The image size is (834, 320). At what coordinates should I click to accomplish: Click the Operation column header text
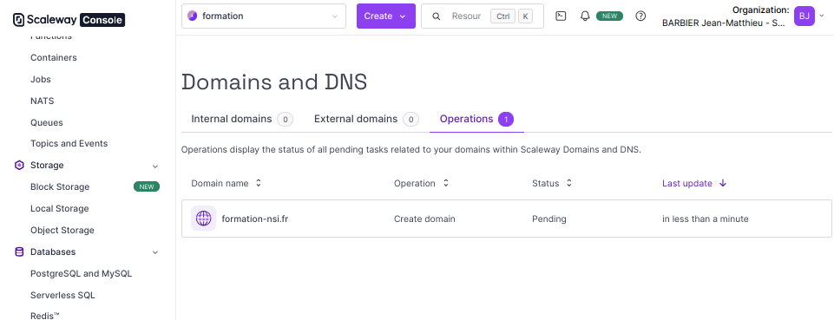click(x=414, y=183)
